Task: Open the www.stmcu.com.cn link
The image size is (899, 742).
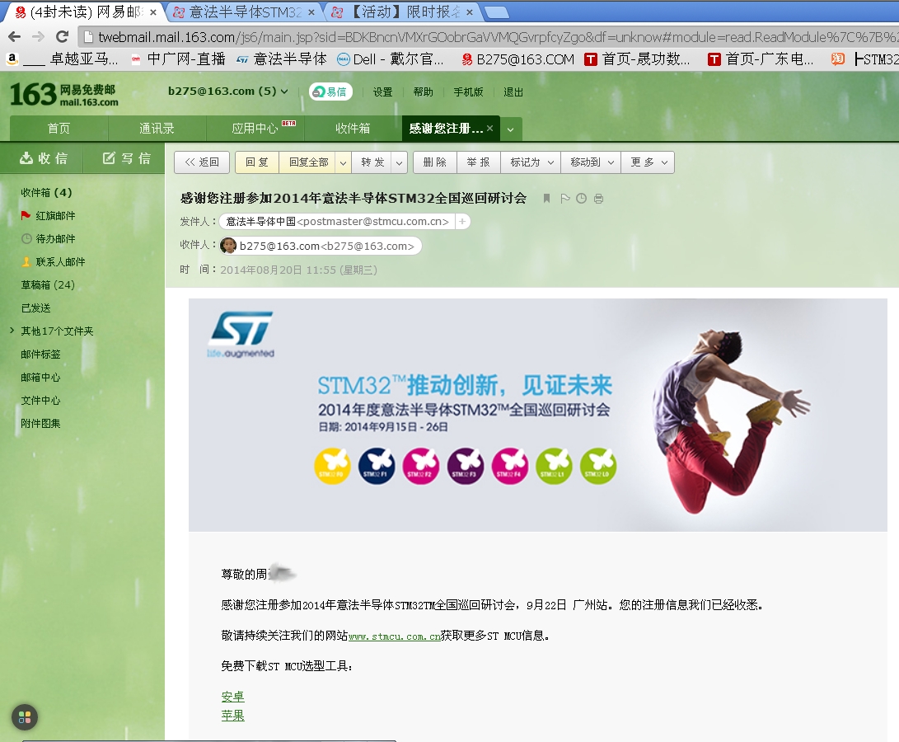Action: coord(395,636)
